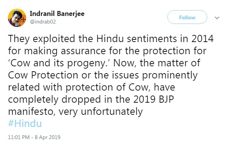Click the words 'completely dropped' in the tweet

[x=55, y=100]
